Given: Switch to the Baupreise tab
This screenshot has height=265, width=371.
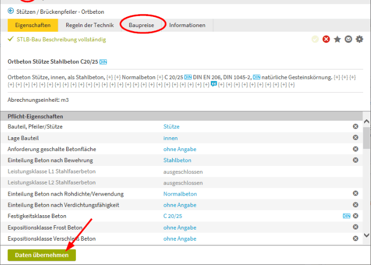Looking at the screenshot, I should 142,25.
